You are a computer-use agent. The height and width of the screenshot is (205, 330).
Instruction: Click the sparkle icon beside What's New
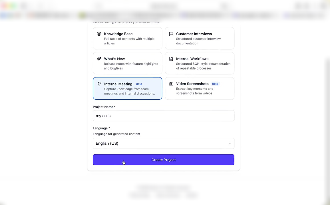click(x=99, y=59)
